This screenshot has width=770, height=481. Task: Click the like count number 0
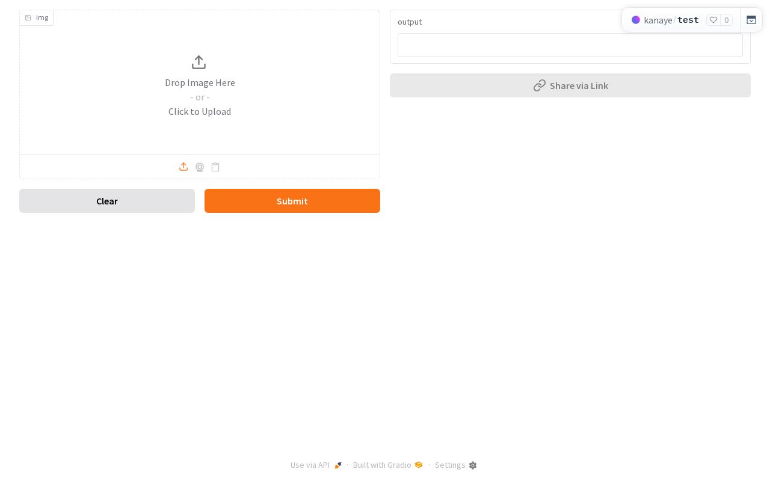click(x=727, y=20)
